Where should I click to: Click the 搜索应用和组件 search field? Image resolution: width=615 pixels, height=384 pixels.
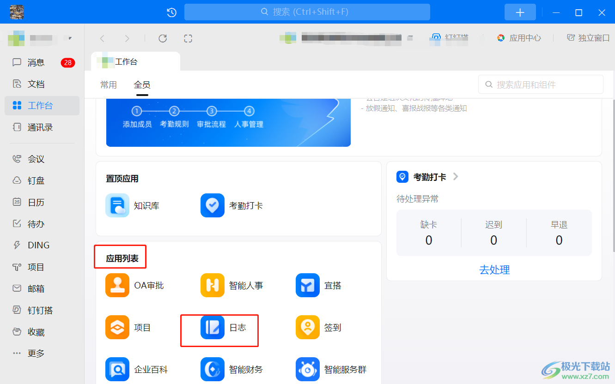click(541, 84)
